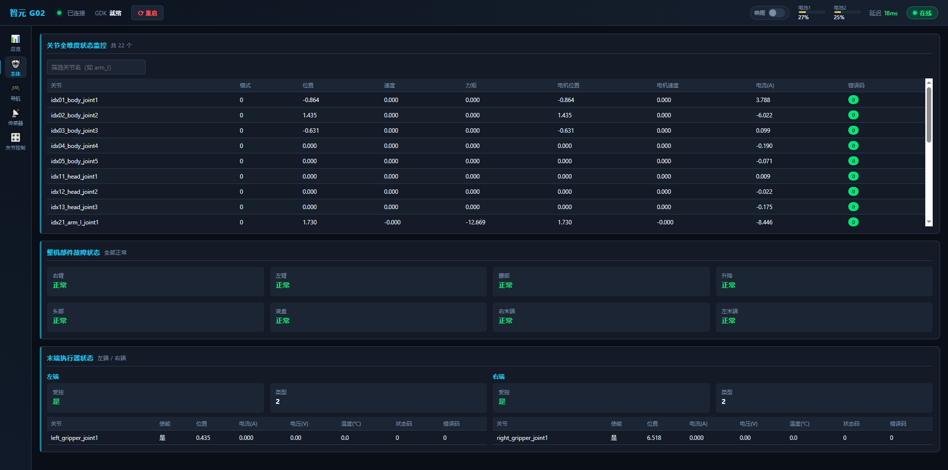Screen dimensions: 948x470
Task: Click the 共 22 个 joint count label
Action: [x=121, y=45]
